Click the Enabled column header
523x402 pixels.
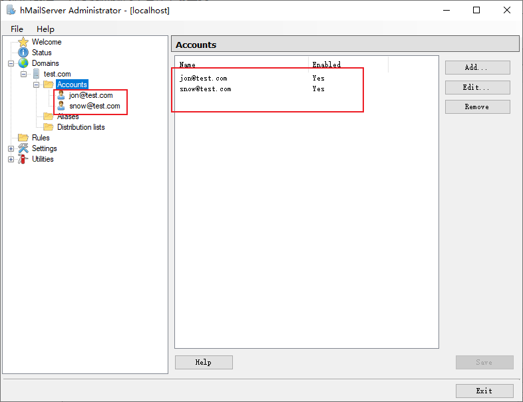(348, 65)
